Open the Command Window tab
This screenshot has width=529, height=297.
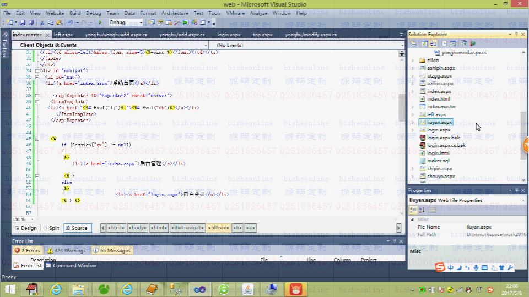point(71,266)
